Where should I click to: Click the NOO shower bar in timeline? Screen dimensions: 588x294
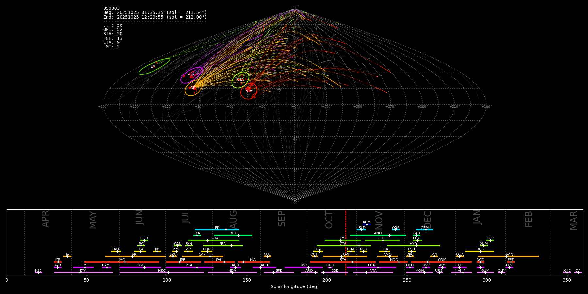pyautogui.click(x=393, y=262)
